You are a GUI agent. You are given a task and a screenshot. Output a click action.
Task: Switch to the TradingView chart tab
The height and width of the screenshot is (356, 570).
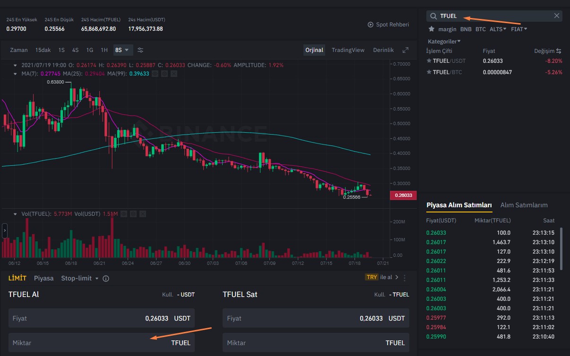click(348, 50)
